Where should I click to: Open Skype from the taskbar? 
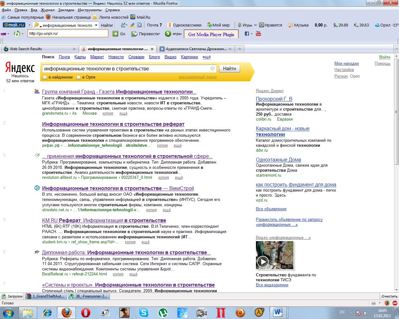point(144,312)
